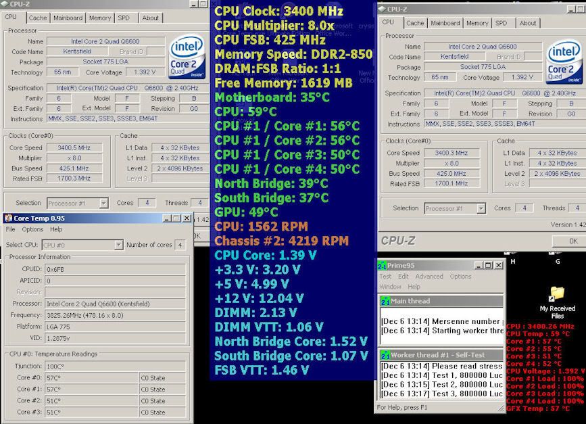This screenshot has height=424, width=586.
Task: Click the Rated FSB value 1700.1 MHz
Action: [x=451, y=183]
